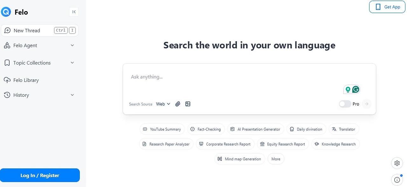Click the Equity Research bank icon
The image size is (407, 187).
click(x=262, y=144)
